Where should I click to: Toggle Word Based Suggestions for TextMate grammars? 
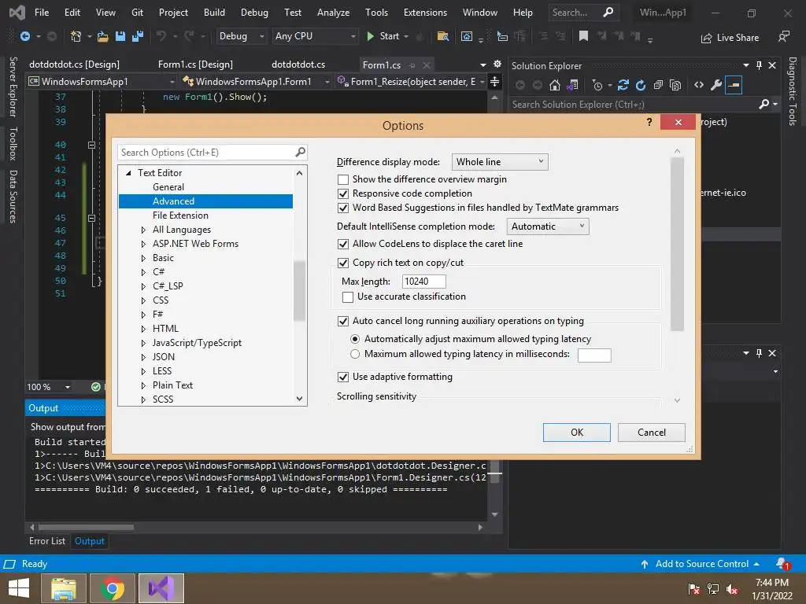click(343, 208)
